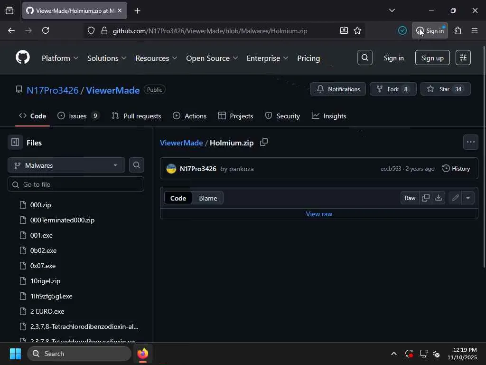Show hidden system tray icons
The height and width of the screenshot is (365, 486).
pyautogui.click(x=393, y=354)
